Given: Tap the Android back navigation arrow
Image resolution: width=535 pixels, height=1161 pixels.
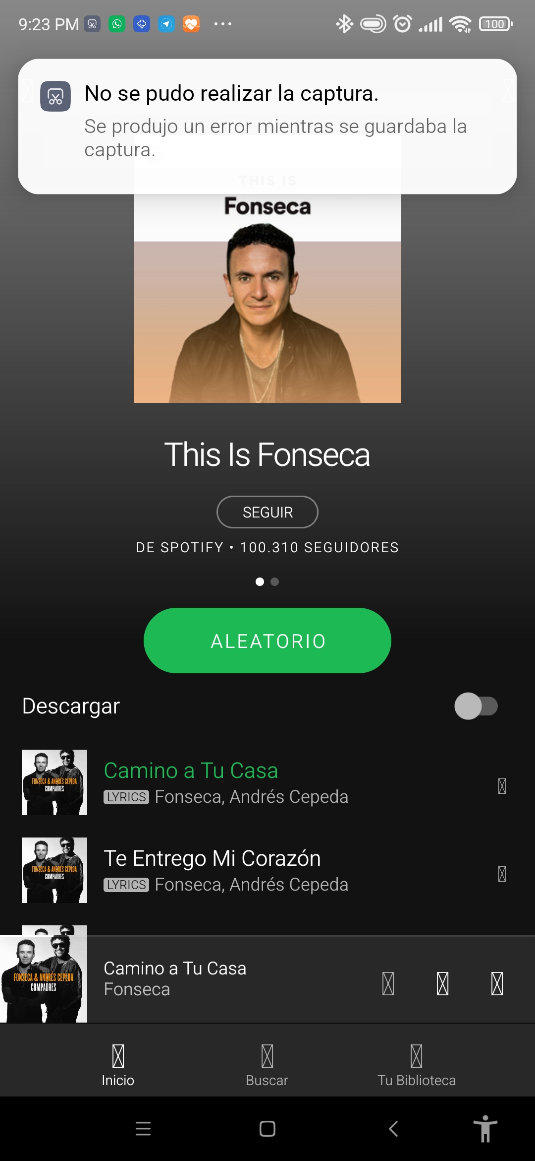Looking at the screenshot, I should [393, 1129].
